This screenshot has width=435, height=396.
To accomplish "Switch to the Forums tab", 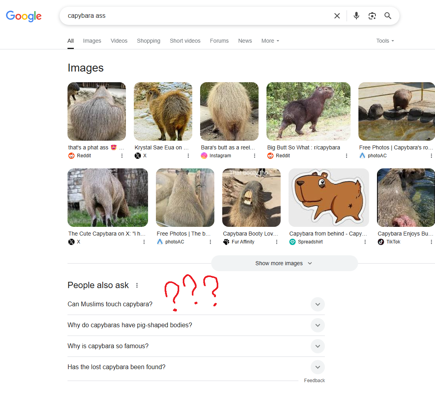I will [219, 41].
